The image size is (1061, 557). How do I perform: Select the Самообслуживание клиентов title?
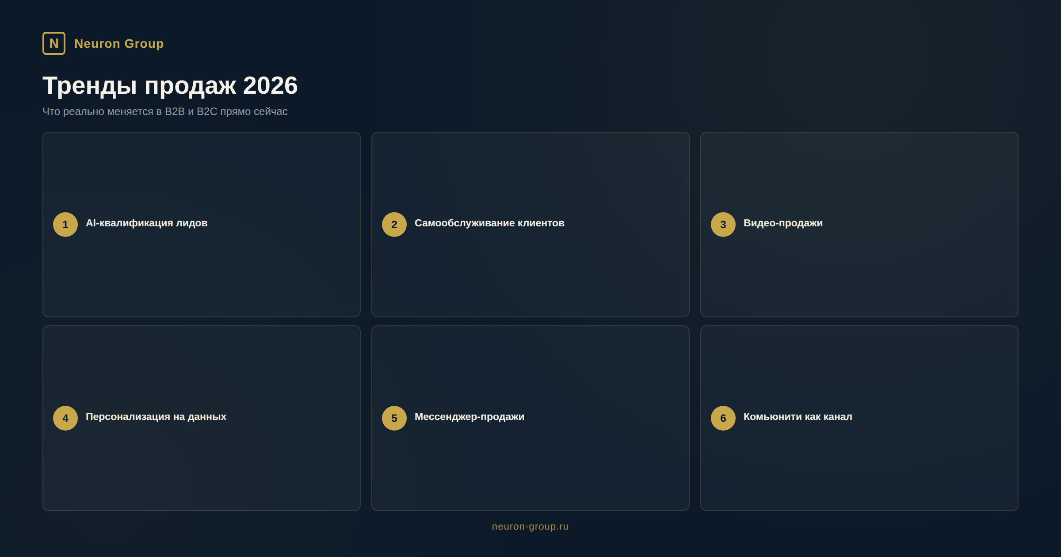click(x=489, y=223)
